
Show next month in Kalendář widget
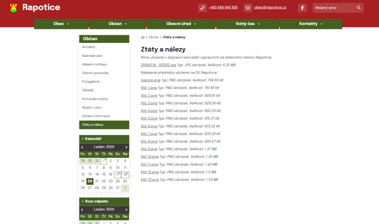(126, 147)
